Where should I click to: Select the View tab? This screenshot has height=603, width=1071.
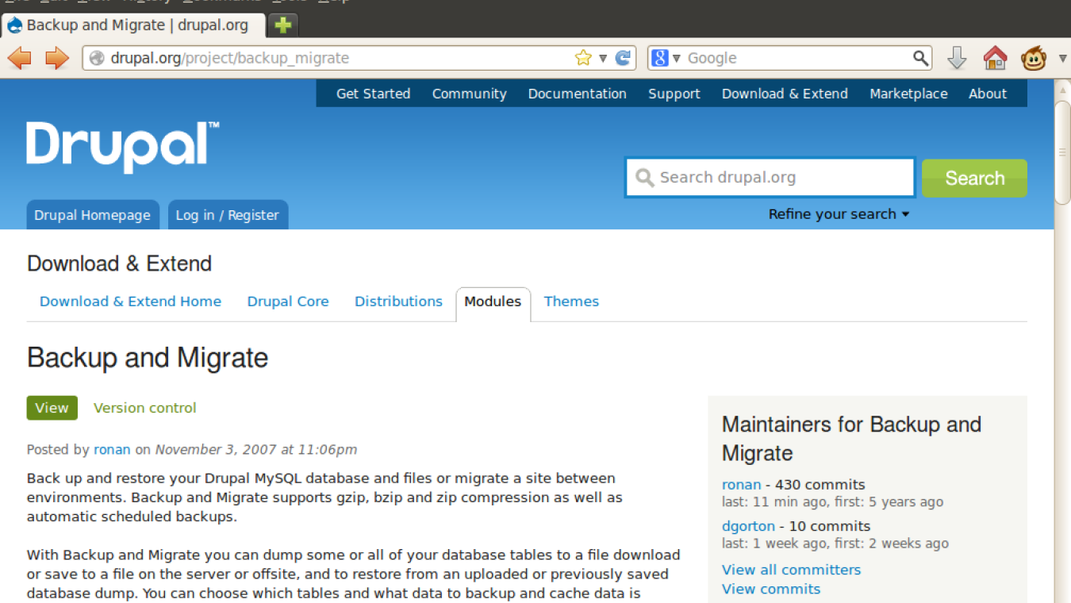pyautogui.click(x=52, y=408)
